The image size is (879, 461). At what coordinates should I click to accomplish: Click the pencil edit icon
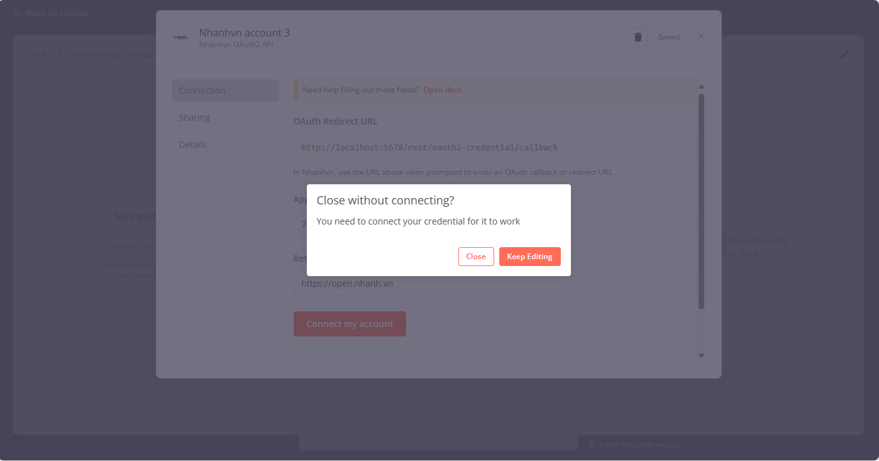[x=844, y=55]
